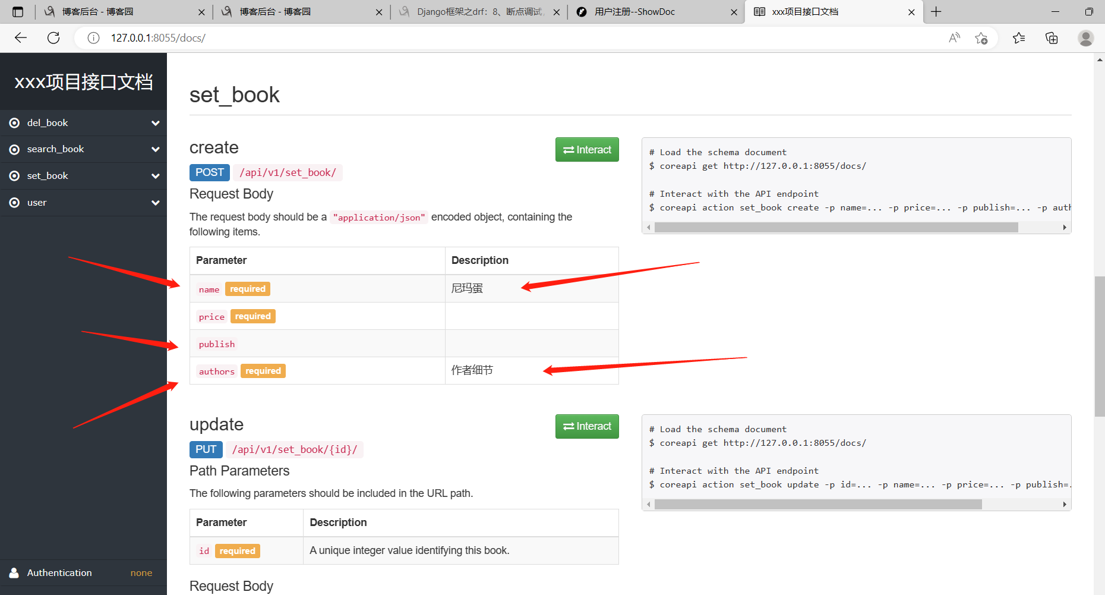
Task: Click the /api/v1/set_book/ path
Action: coord(288,172)
